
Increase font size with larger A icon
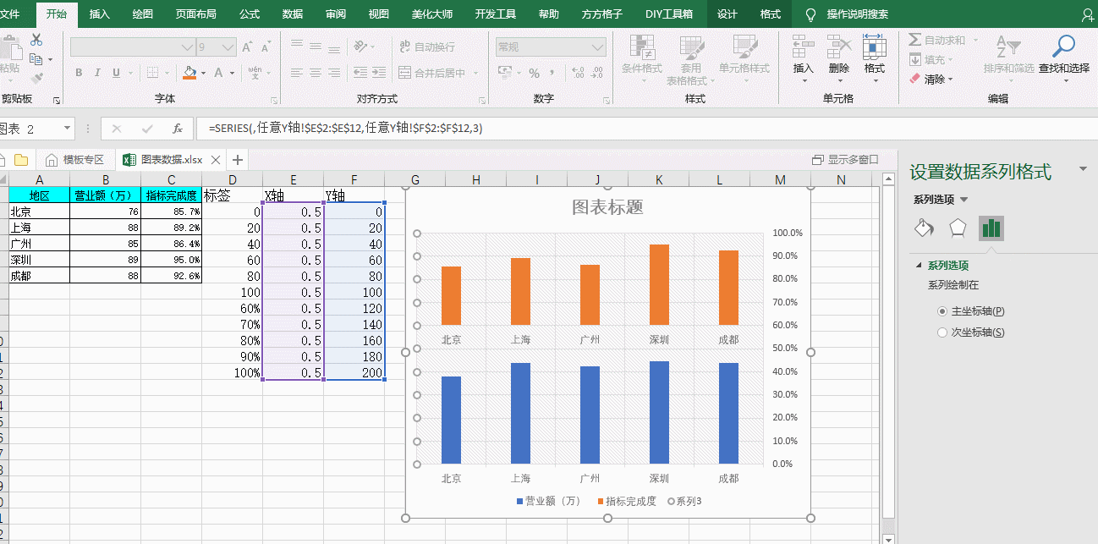click(x=246, y=47)
